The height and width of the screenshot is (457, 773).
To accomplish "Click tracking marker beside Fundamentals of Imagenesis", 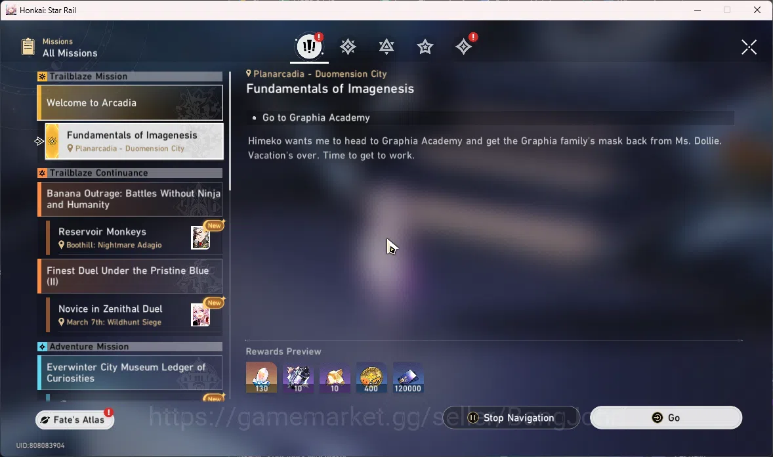I will [x=39, y=141].
